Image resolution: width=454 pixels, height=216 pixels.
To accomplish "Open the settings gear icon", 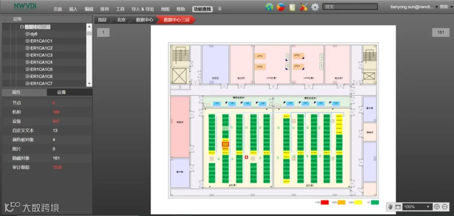I will (x=315, y=7).
